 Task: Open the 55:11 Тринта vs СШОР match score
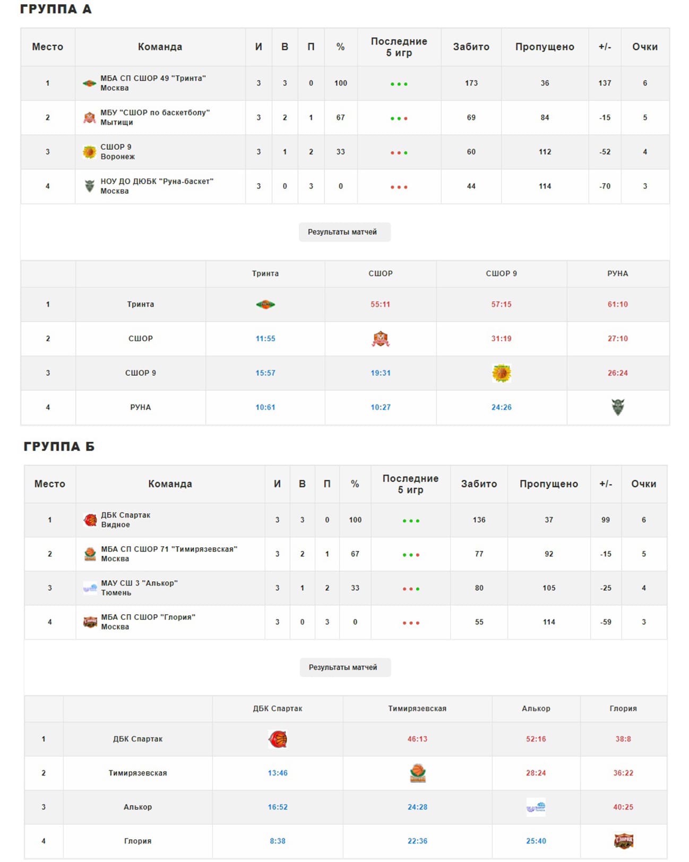[380, 304]
